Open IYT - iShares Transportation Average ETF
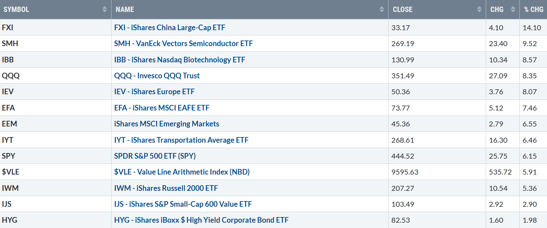The image size is (547, 228). (181, 140)
